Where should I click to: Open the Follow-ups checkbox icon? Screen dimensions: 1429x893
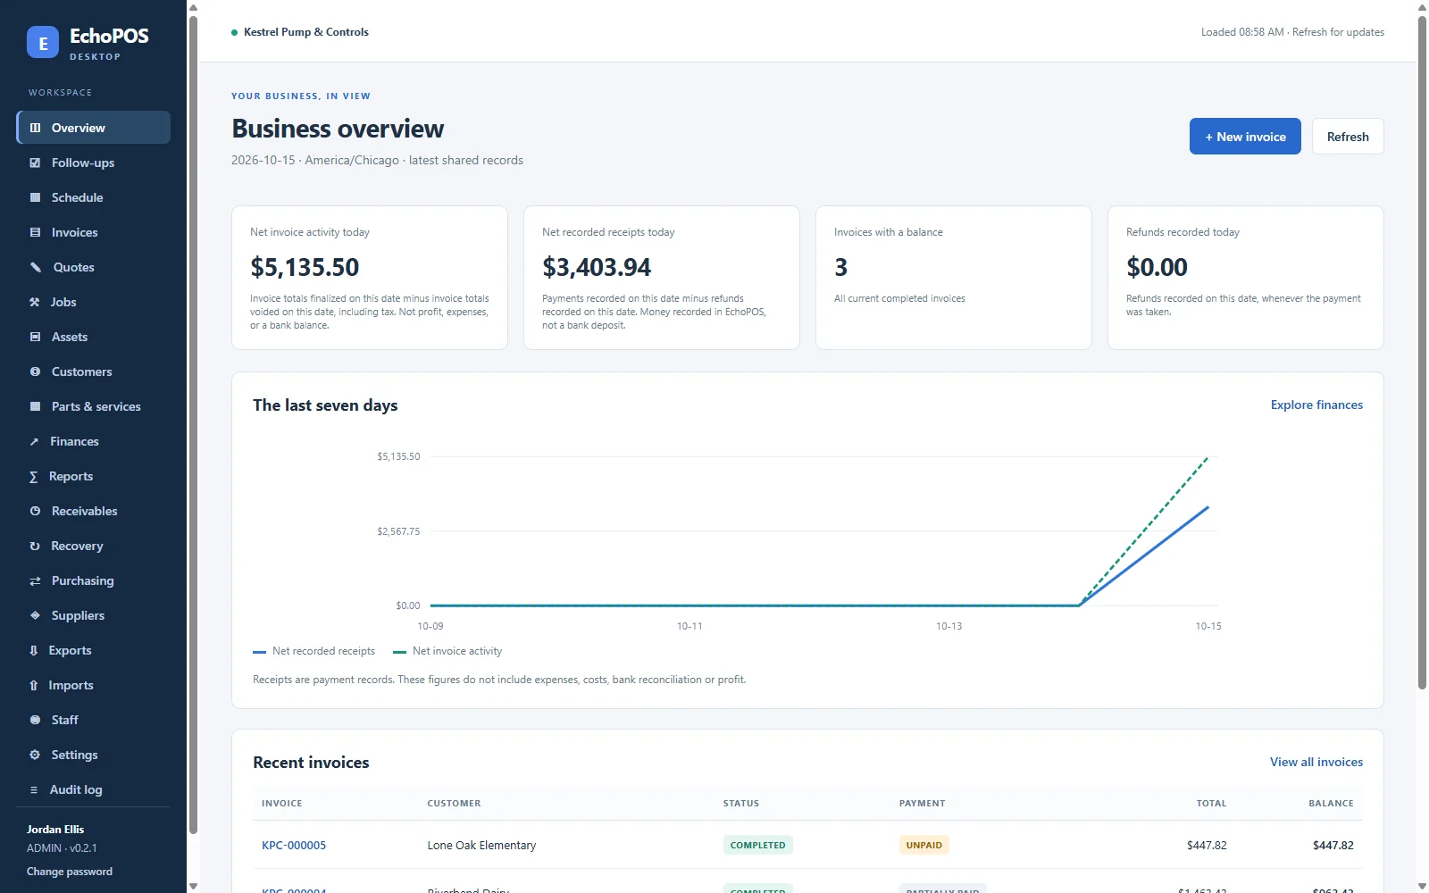pyautogui.click(x=35, y=163)
